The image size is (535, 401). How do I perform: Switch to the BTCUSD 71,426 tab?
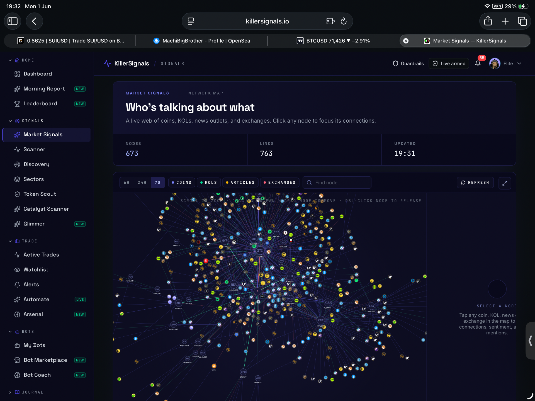tap(333, 41)
